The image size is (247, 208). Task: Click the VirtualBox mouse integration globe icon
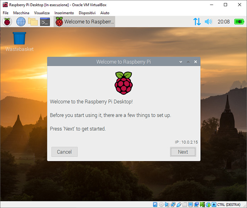208,205
